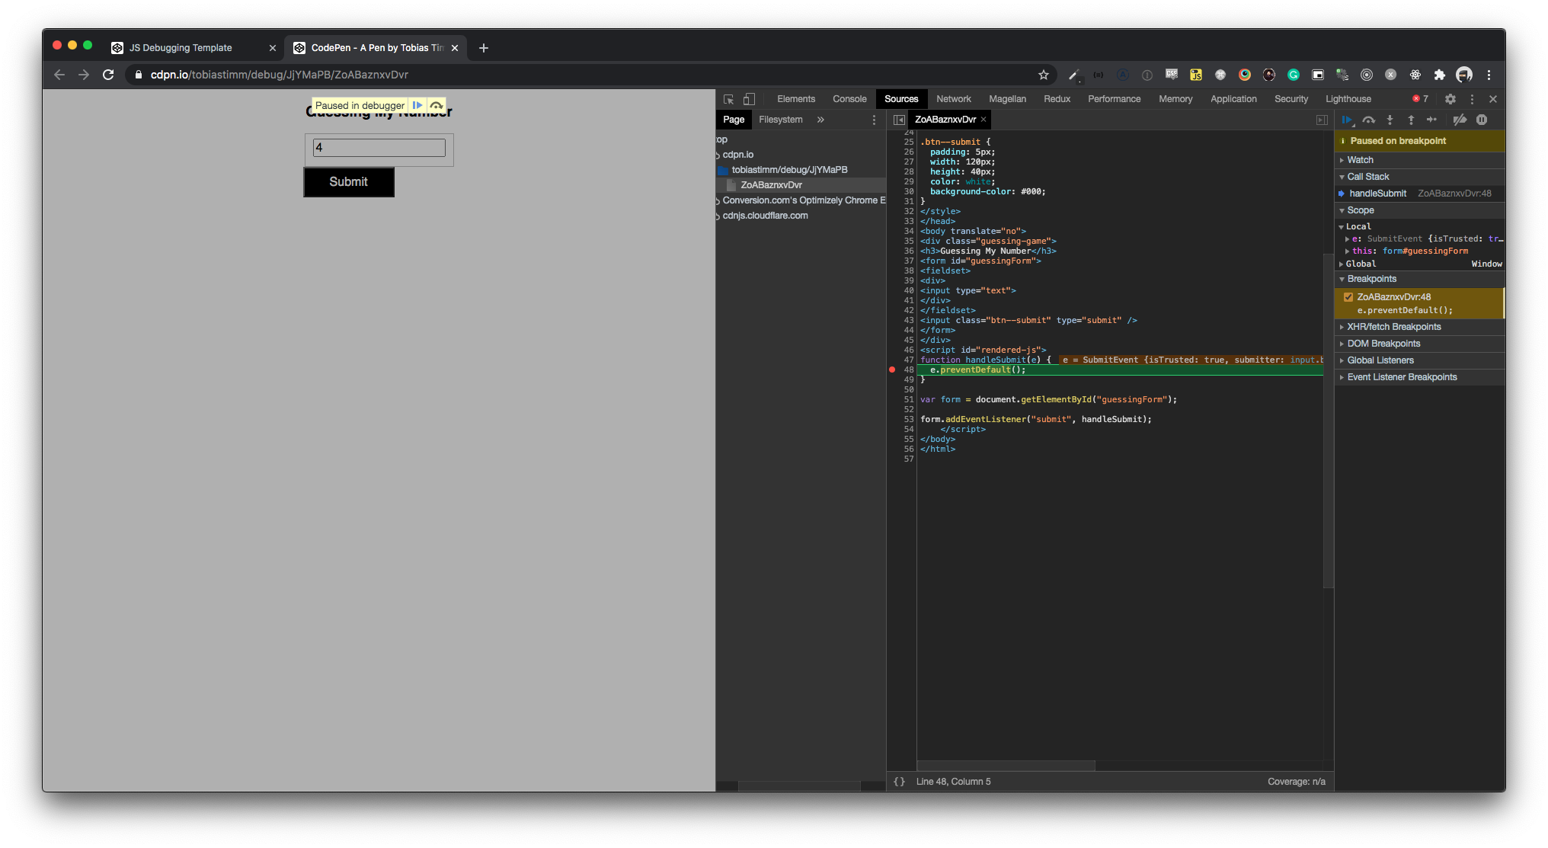Open the Chrome profile avatar
The image size is (1548, 848).
click(x=1464, y=75)
